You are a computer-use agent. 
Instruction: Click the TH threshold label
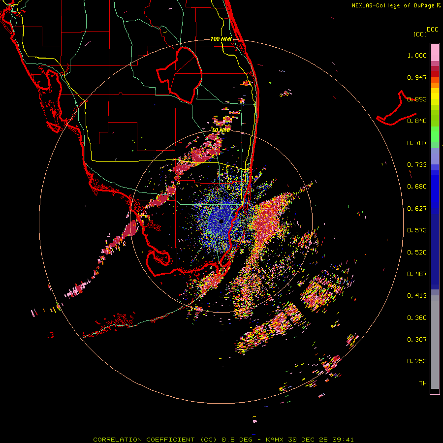pos(423,383)
